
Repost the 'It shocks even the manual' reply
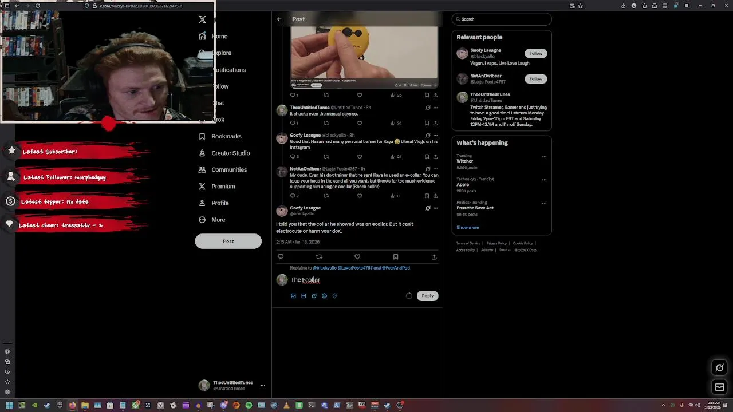(x=326, y=123)
